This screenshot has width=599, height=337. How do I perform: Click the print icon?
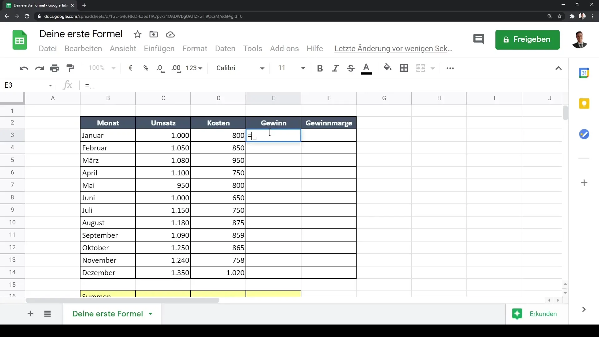coord(54,68)
